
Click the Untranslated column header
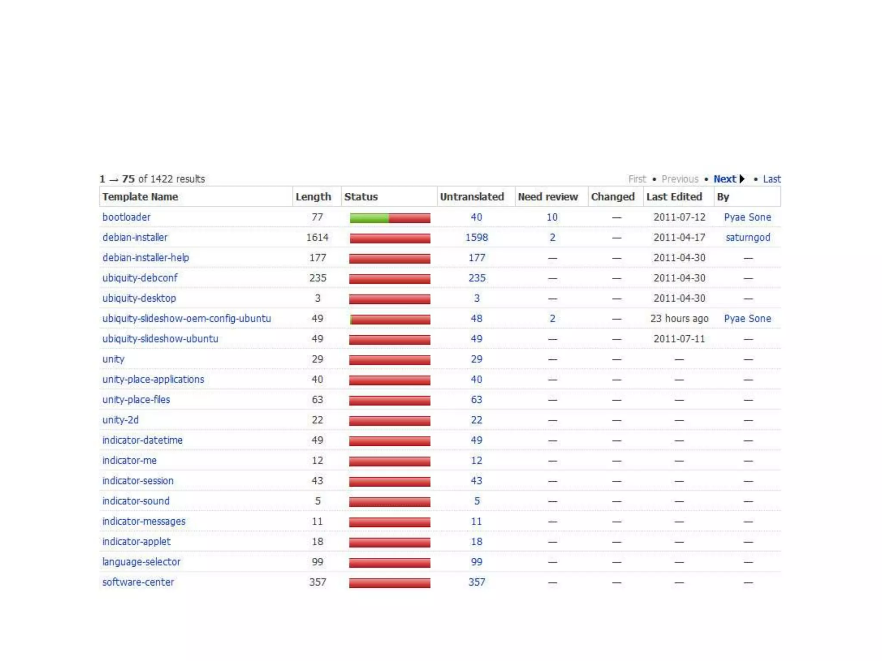pyautogui.click(x=472, y=197)
